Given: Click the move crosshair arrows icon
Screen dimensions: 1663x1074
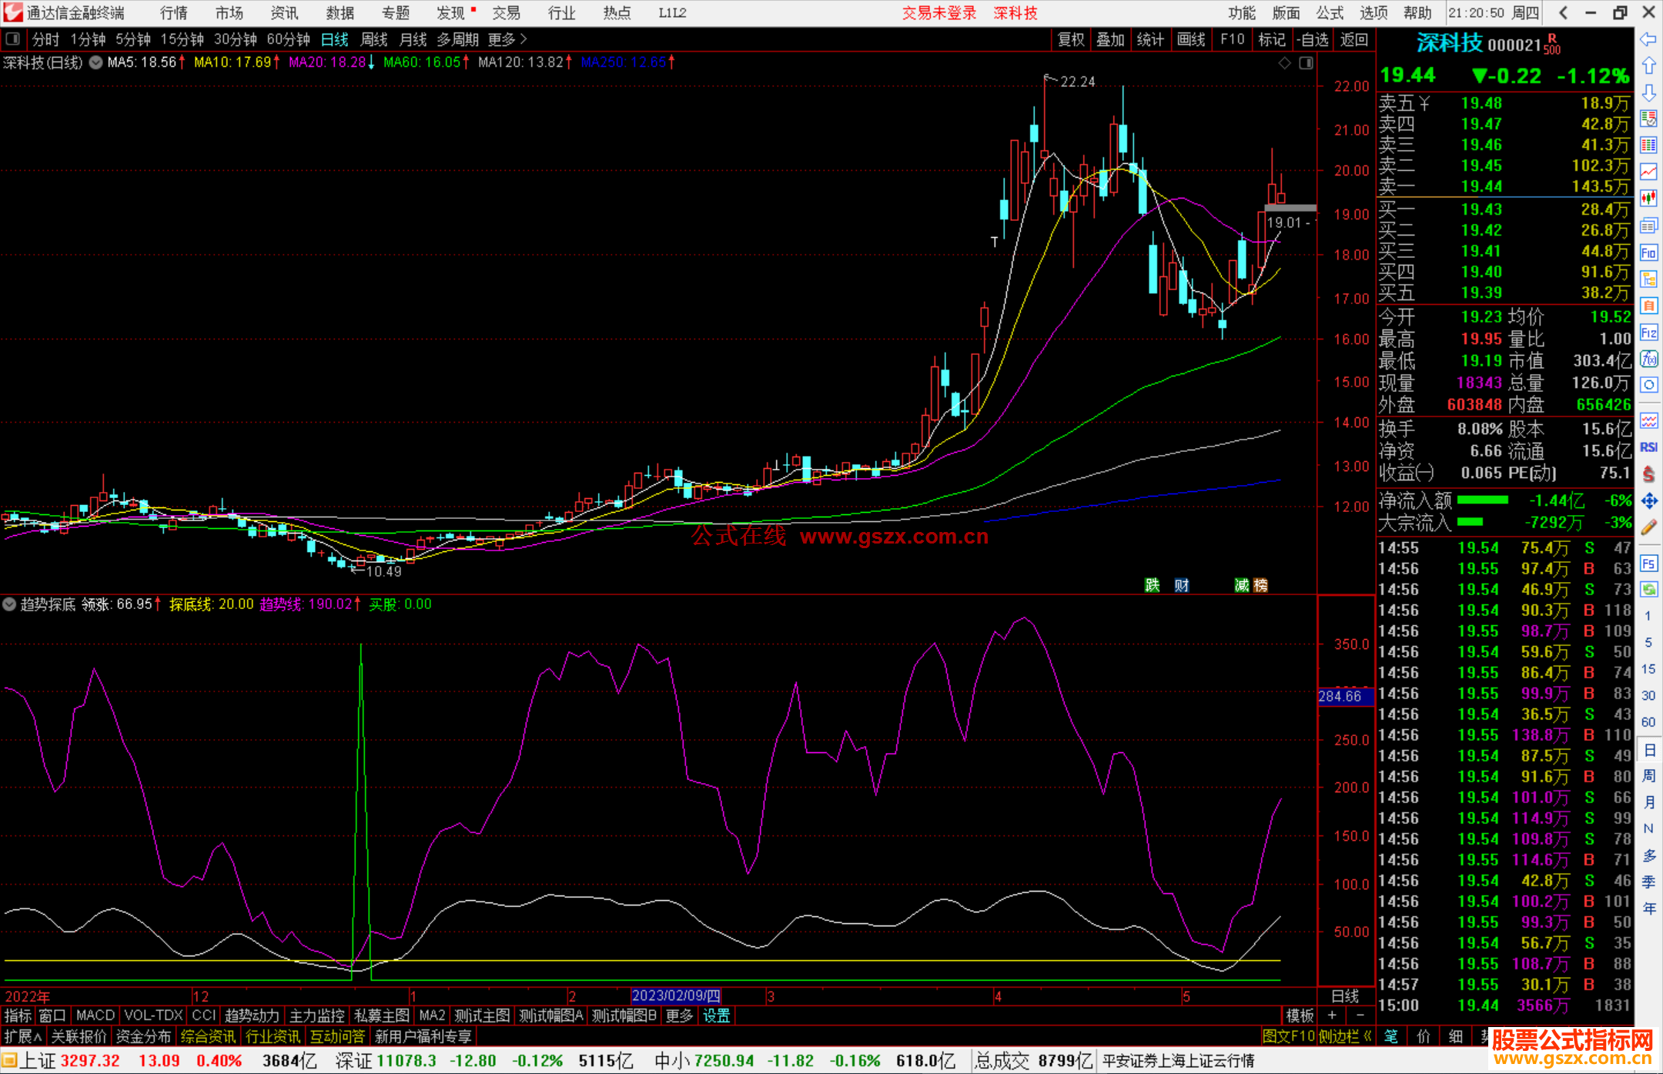Looking at the screenshot, I should click(1648, 501).
